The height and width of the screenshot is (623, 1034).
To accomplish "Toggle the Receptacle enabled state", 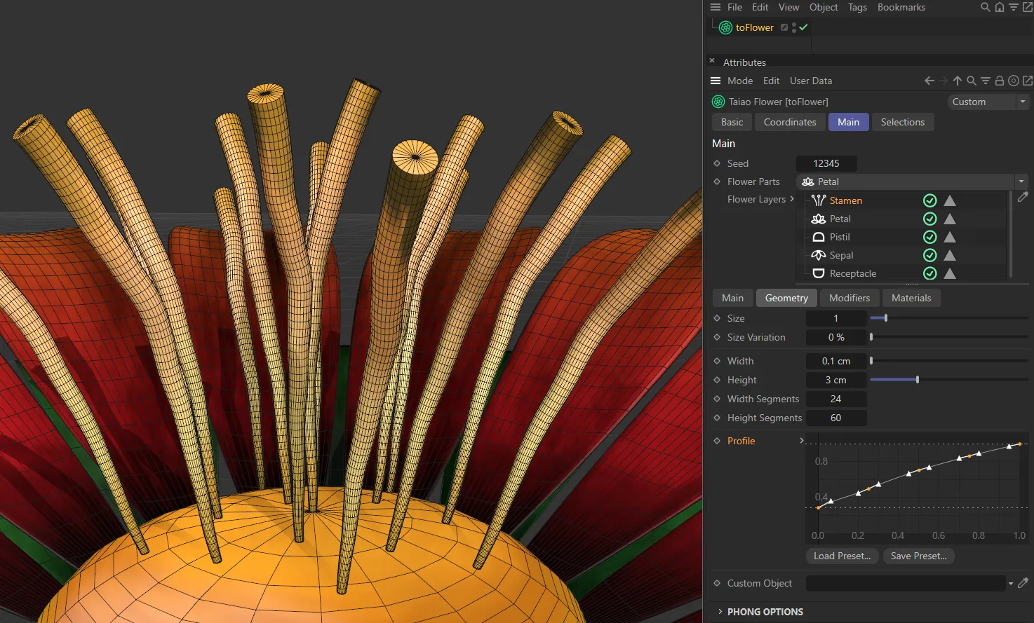I will point(930,273).
